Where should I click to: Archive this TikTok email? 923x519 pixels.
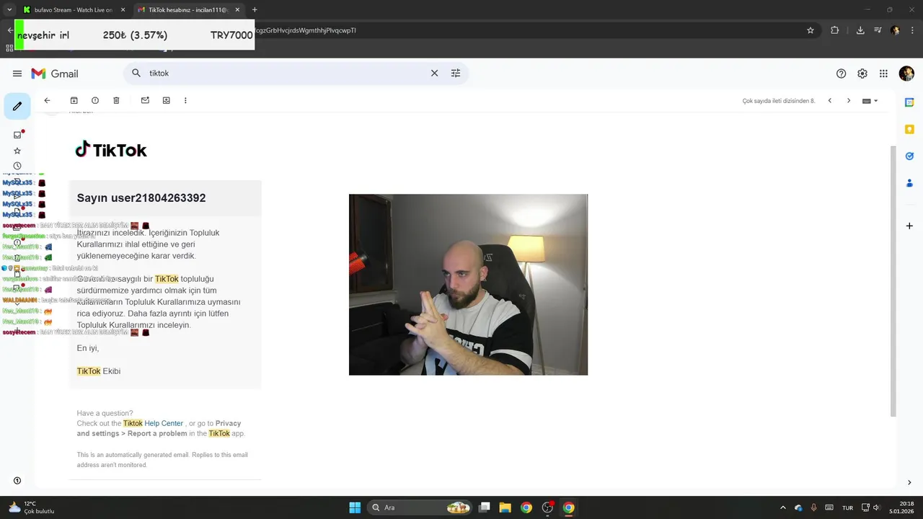click(74, 100)
